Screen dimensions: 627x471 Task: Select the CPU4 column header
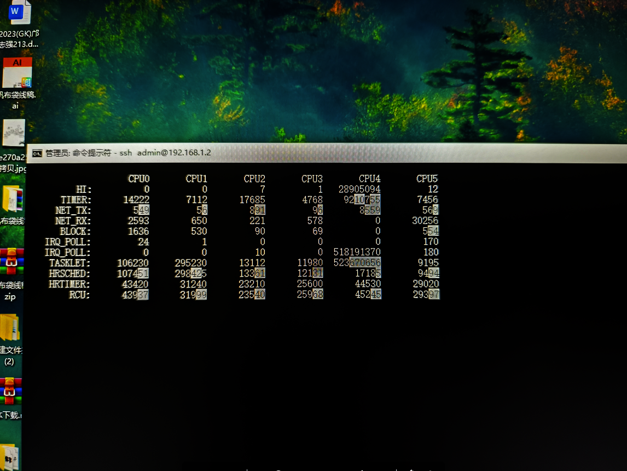[369, 179]
